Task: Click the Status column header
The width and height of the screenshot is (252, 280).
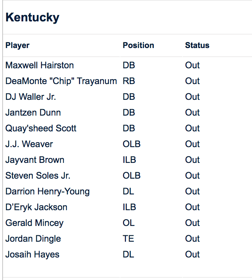Action: pos(197,45)
